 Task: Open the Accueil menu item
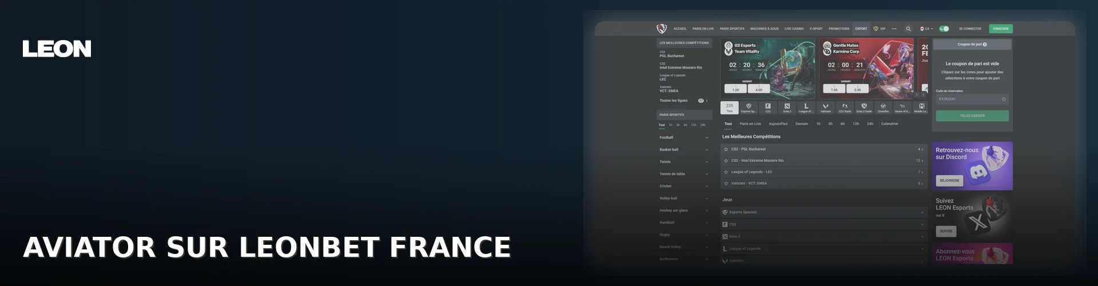coord(680,29)
